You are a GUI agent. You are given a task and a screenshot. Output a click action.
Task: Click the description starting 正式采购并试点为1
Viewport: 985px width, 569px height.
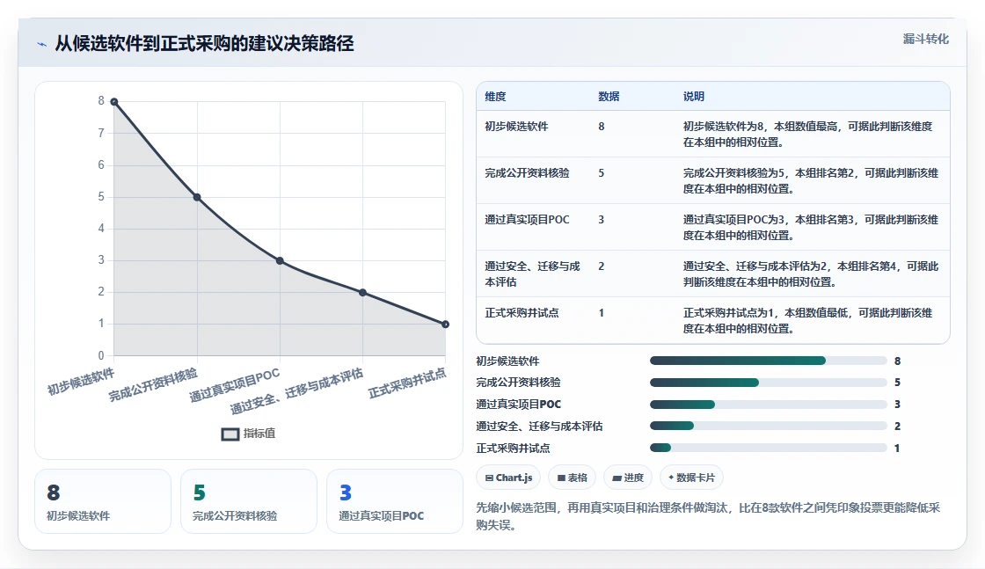pos(808,320)
